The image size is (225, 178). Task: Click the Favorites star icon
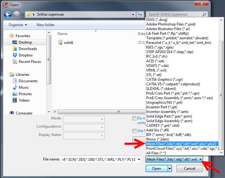12,36
